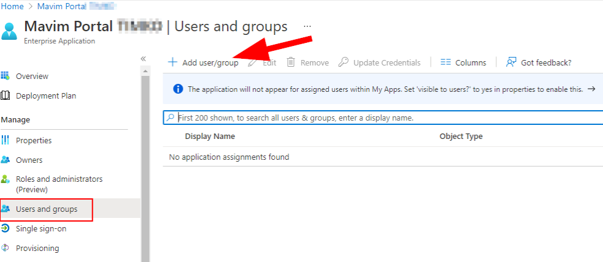603x262 pixels.
Task: Click the Update Credentials key icon
Action: click(x=344, y=62)
